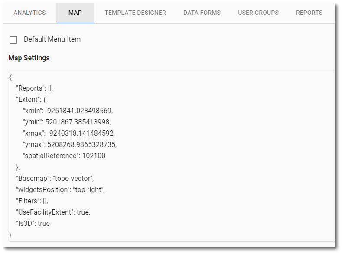Go to the Data Forms tab
342x254 pixels.
(x=202, y=13)
